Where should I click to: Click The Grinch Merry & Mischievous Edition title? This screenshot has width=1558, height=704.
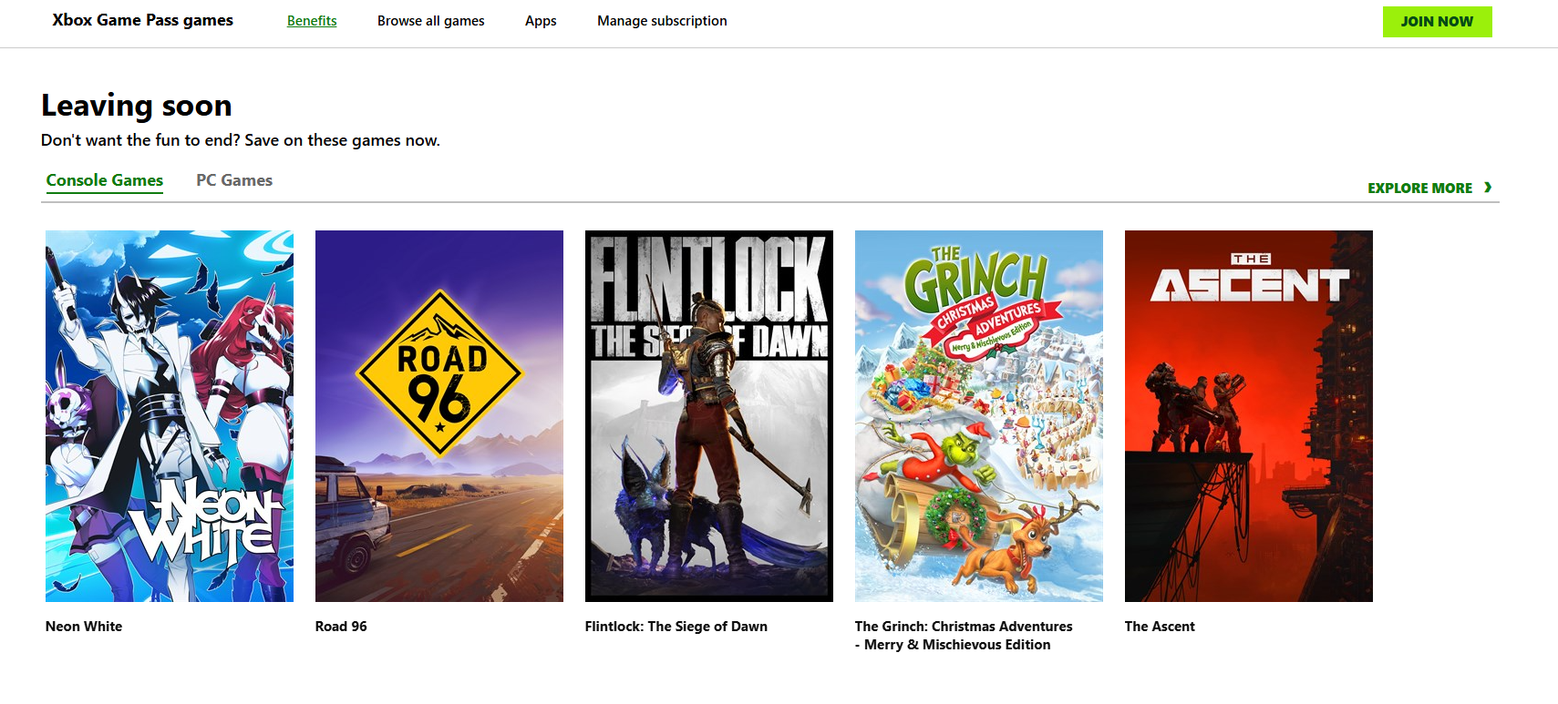tap(963, 636)
